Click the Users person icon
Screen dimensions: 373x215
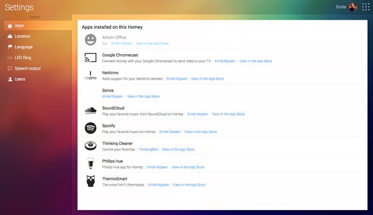(10, 79)
